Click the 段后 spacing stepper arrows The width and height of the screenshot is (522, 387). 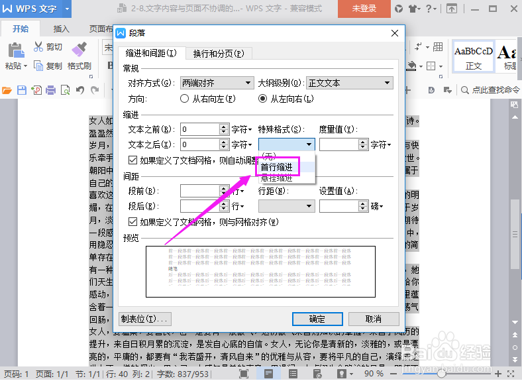click(x=224, y=206)
